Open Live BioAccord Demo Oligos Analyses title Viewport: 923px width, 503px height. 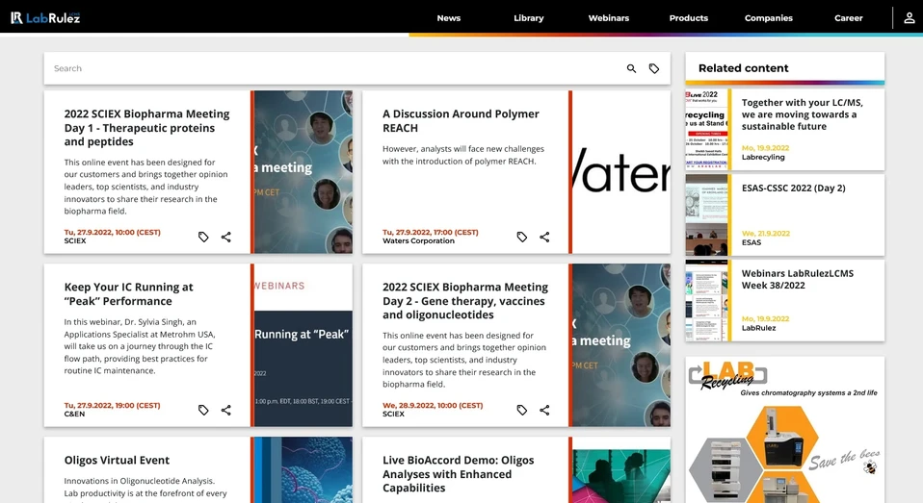[x=458, y=473]
